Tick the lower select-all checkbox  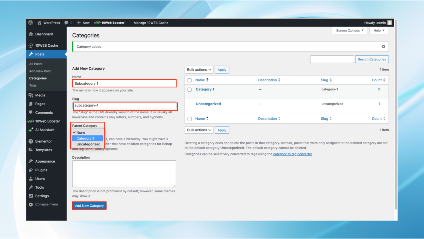tap(189, 118)
